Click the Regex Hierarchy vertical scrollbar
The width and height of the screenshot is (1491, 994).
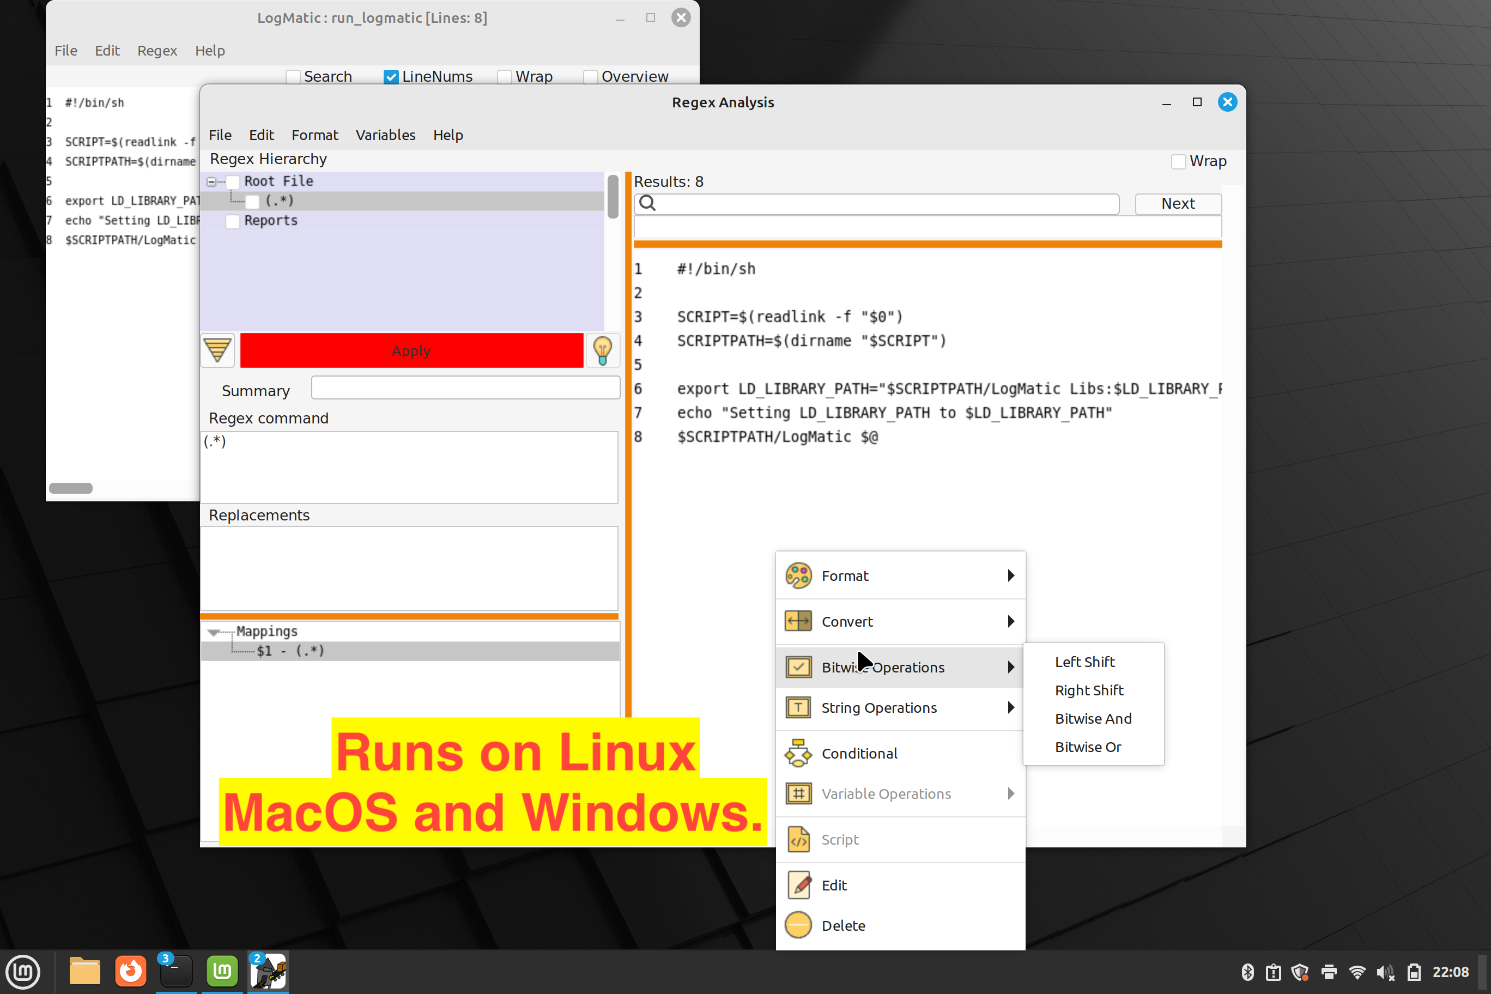pos(613,197)
